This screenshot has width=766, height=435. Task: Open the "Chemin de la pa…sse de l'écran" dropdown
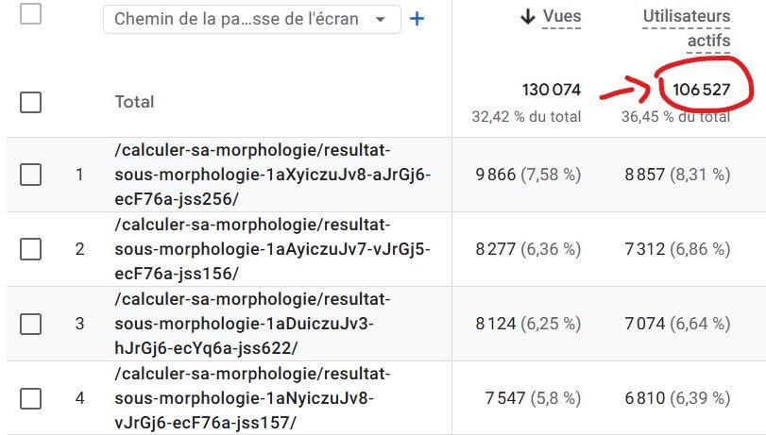pyautogui.click(x=250, y=19)
